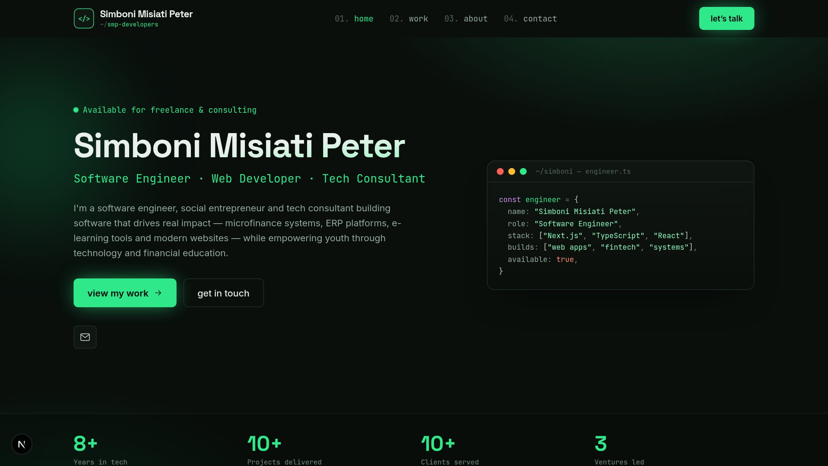Open the 02. work nav item
Screen dimensions: 828x466
[409, 19]
